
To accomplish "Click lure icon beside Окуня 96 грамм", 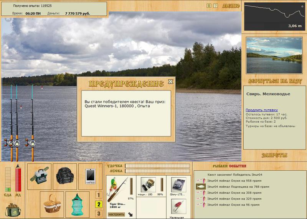I will click(x=201, y=205).
